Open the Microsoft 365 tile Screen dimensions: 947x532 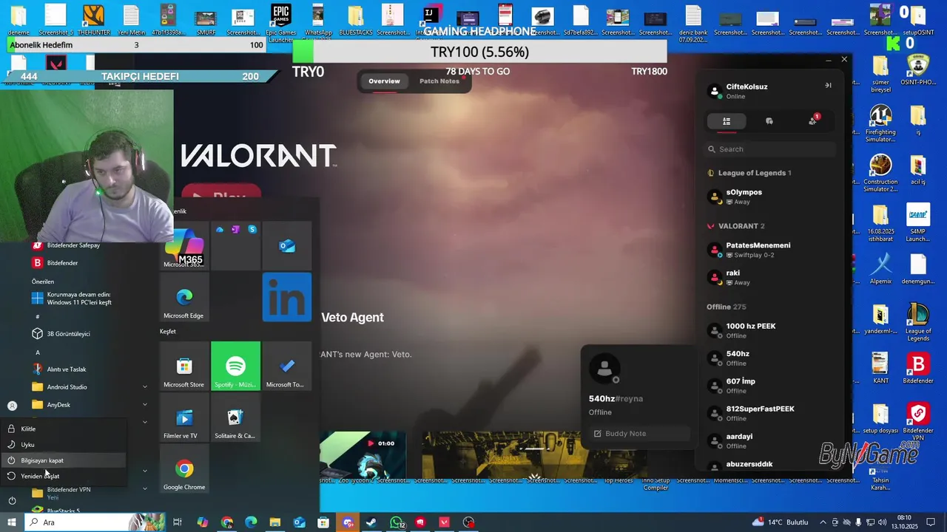point(184,246)
